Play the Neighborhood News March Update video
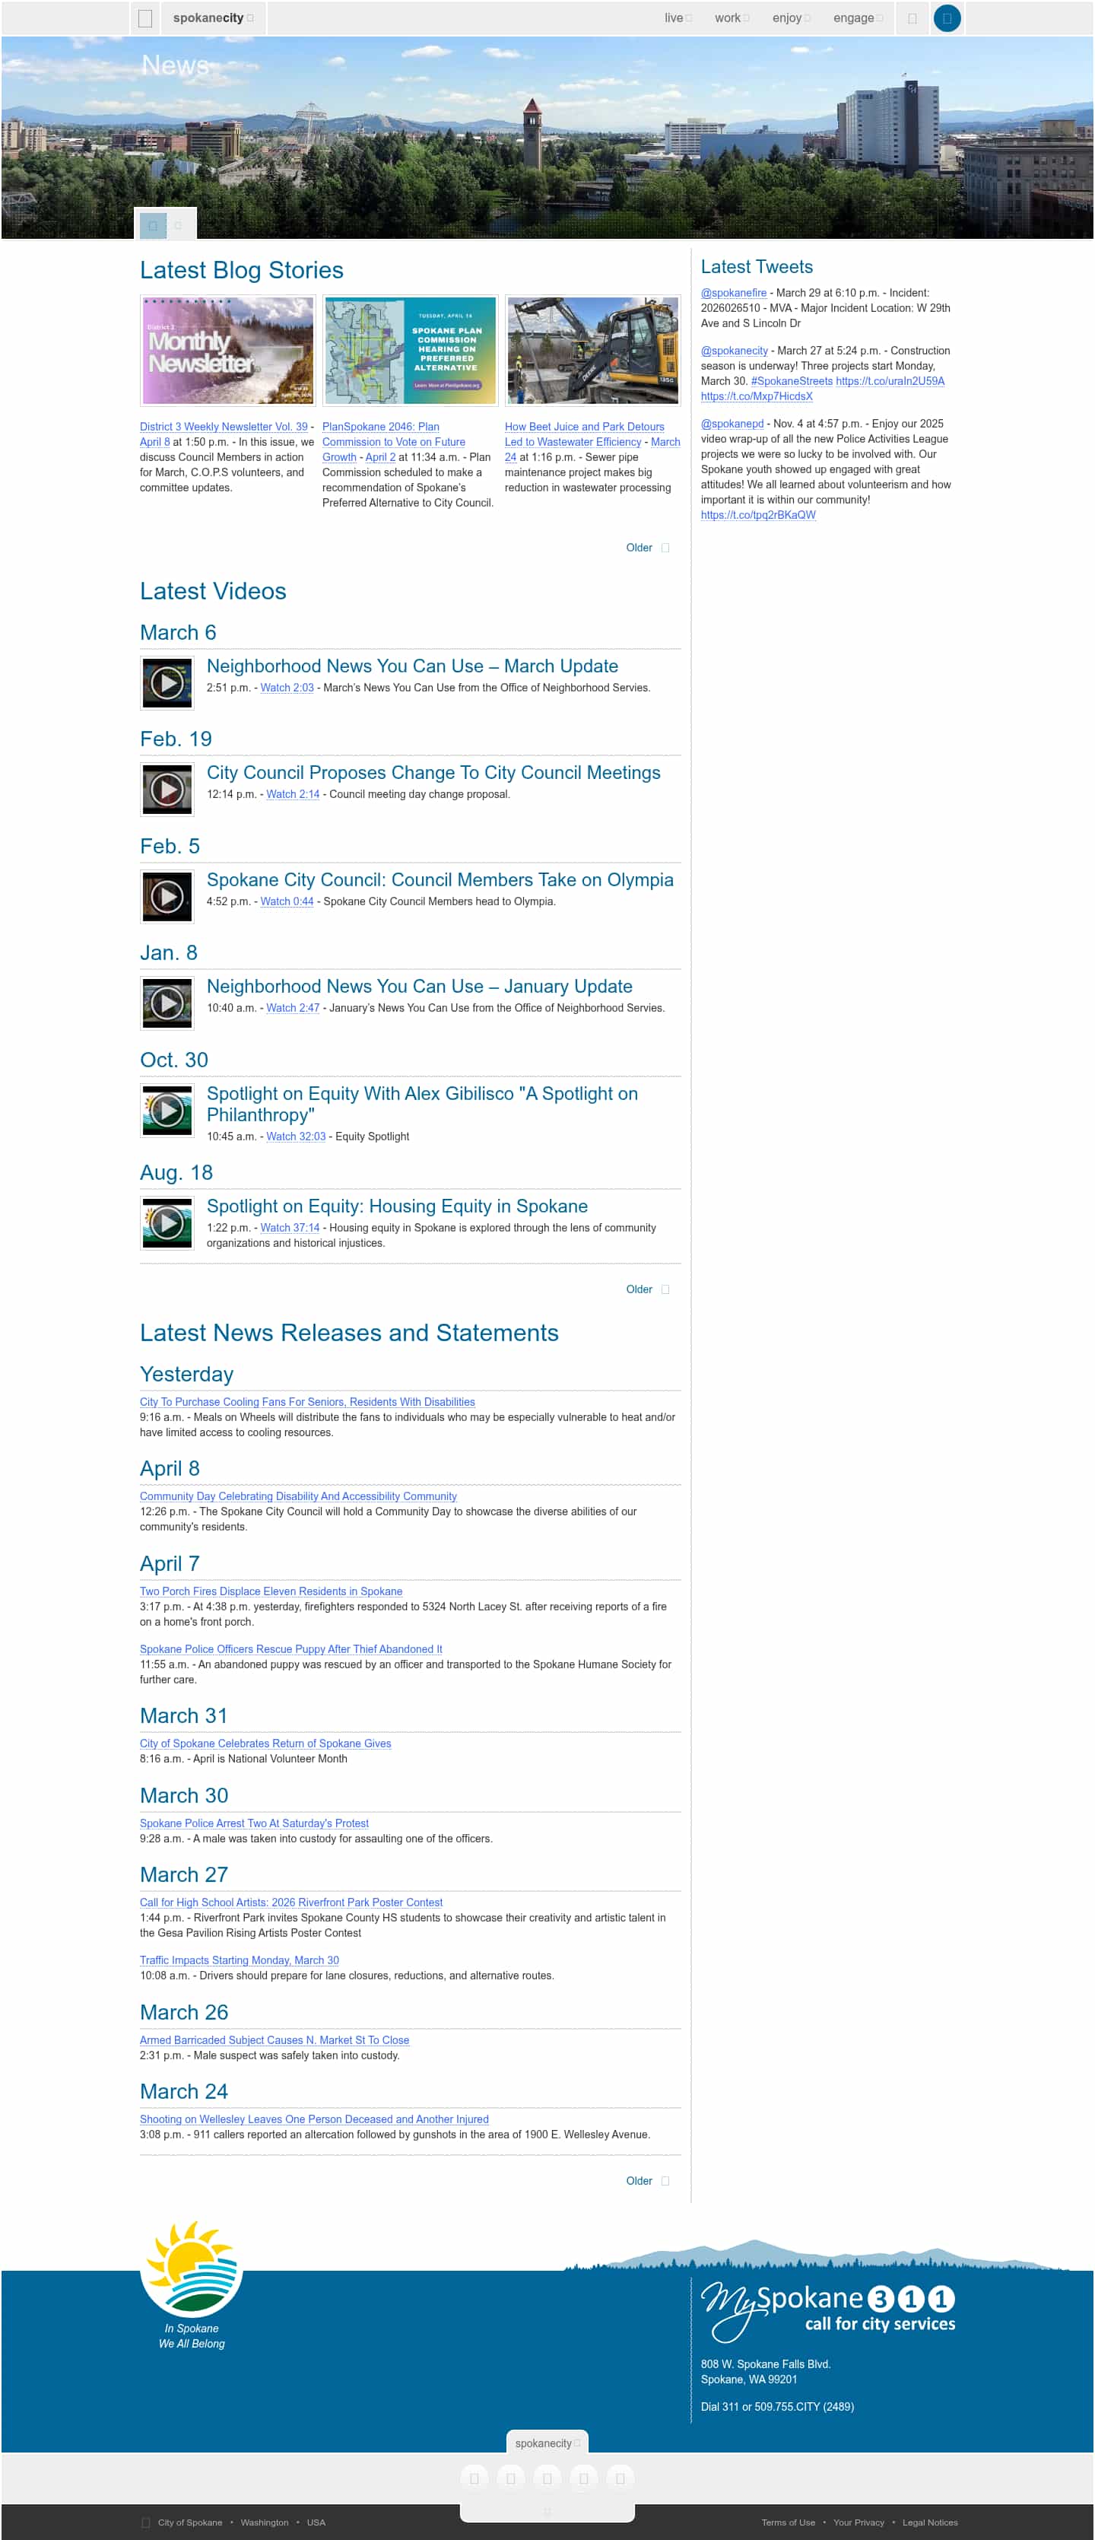Image resolution: width=1095 pixels, height=2540 pixels. click(167, 683)
